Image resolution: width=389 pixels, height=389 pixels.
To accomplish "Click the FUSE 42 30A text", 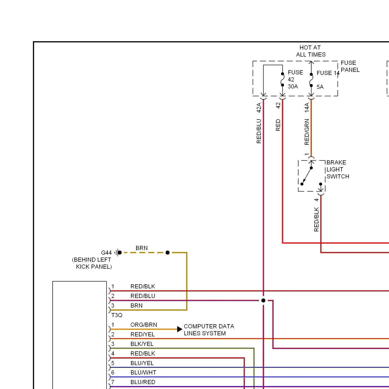I will point(295,79).
